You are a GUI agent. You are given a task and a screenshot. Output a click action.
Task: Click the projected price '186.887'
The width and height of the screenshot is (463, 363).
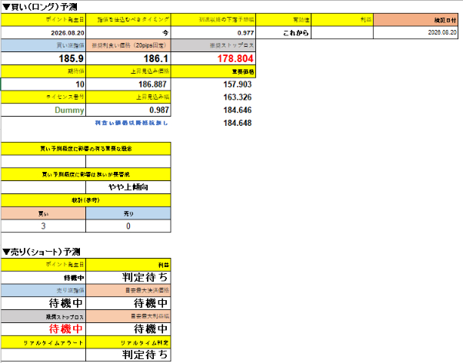click(128, 84)
